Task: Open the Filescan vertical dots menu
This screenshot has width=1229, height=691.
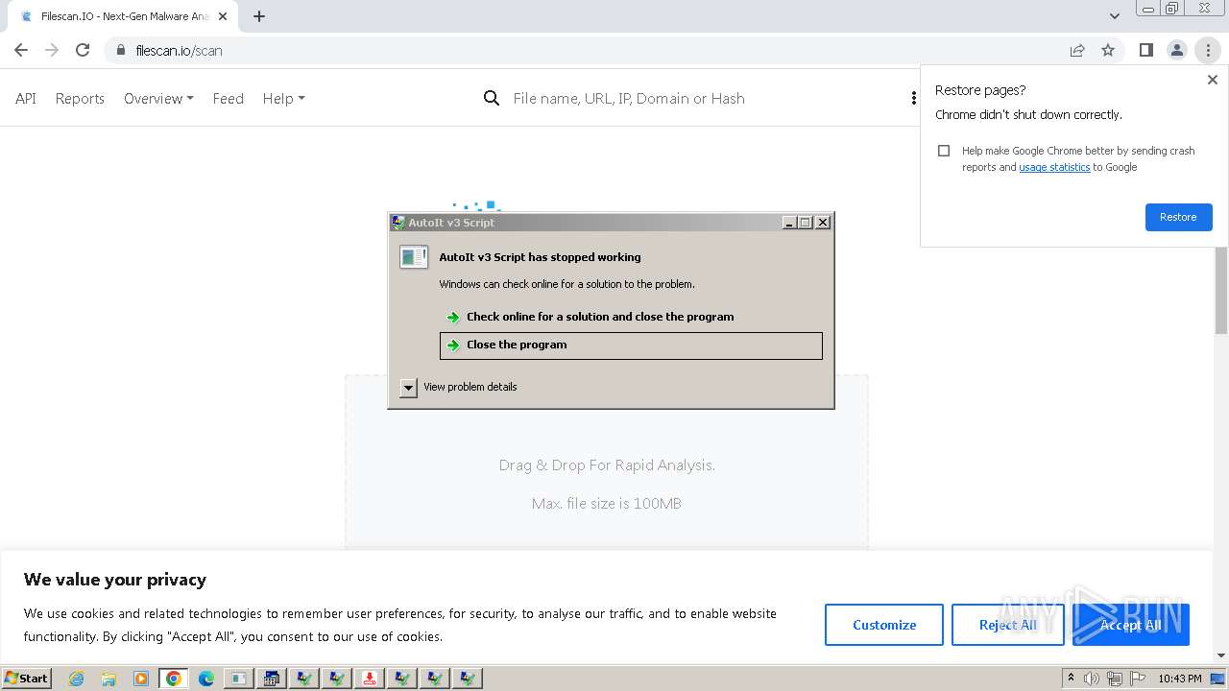Action: [913, 98]
